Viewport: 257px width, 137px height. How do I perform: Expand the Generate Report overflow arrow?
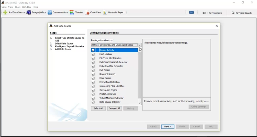pos(127,12)
